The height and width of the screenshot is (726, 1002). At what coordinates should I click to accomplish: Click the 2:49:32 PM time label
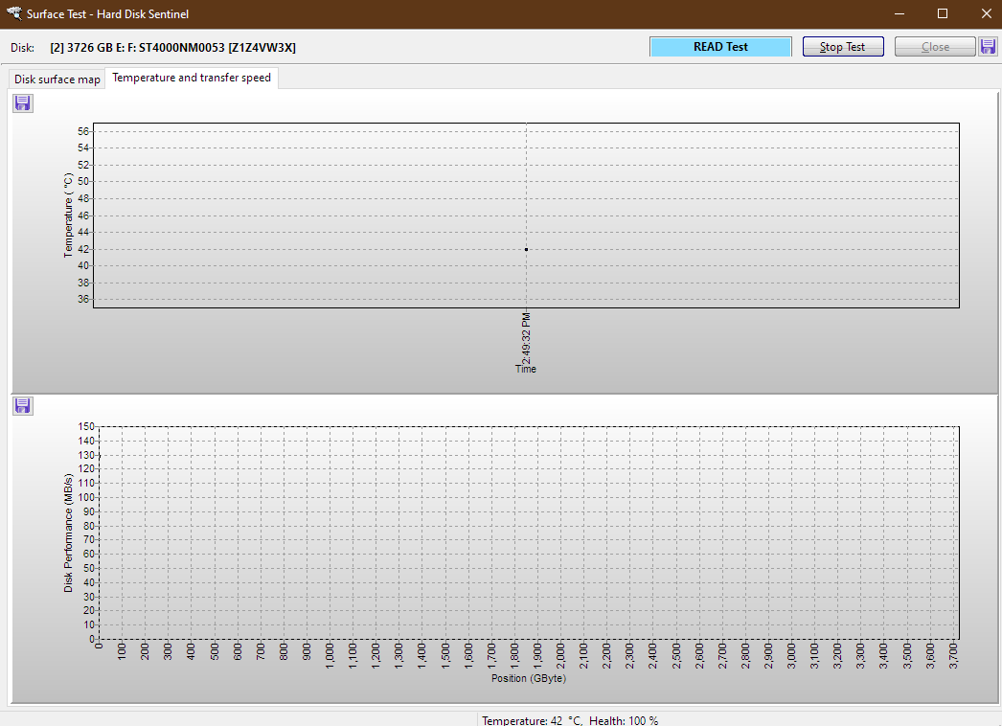point(526,337)
